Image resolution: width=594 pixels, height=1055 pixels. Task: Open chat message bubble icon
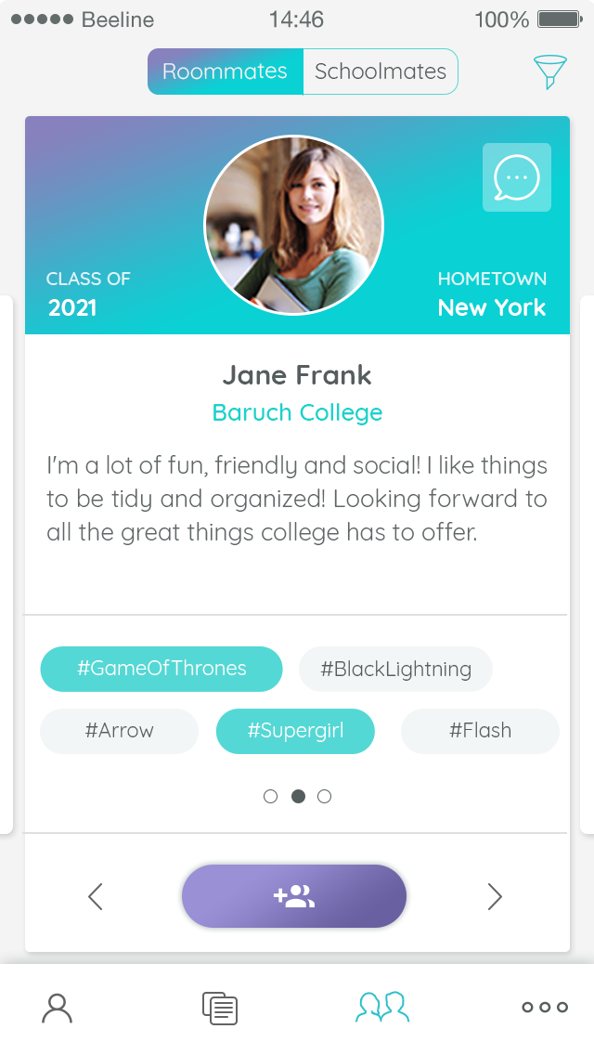tap(516, 177)
